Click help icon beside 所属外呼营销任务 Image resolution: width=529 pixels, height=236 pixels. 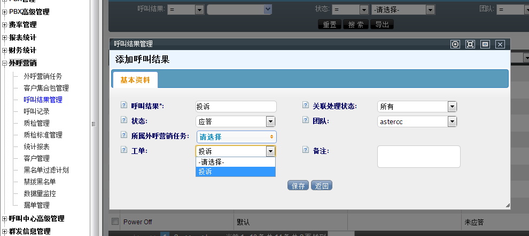point(125,135)
